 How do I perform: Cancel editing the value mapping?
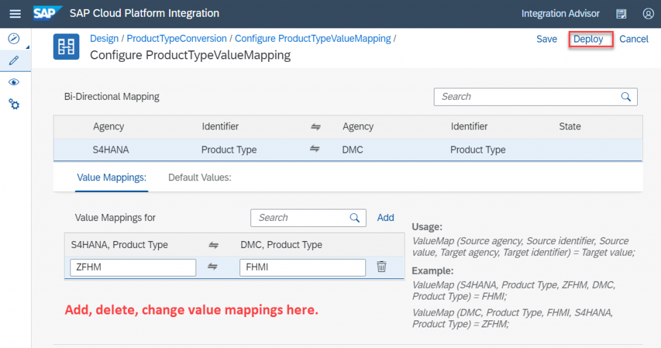pos(634,39)
